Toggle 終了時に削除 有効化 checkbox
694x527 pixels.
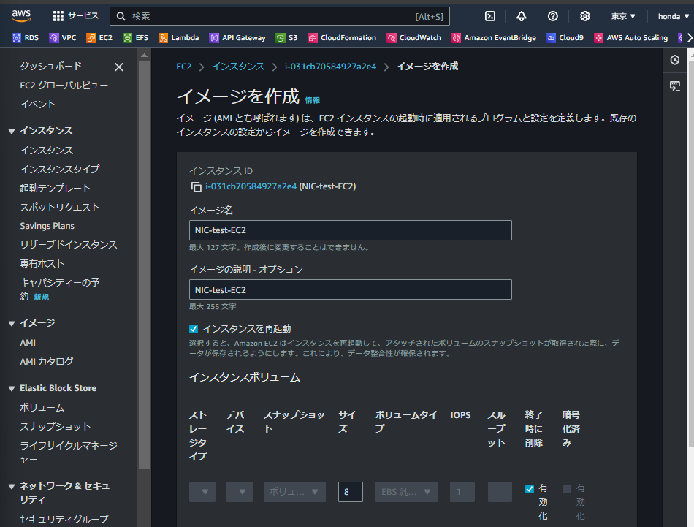pos(530,488)
